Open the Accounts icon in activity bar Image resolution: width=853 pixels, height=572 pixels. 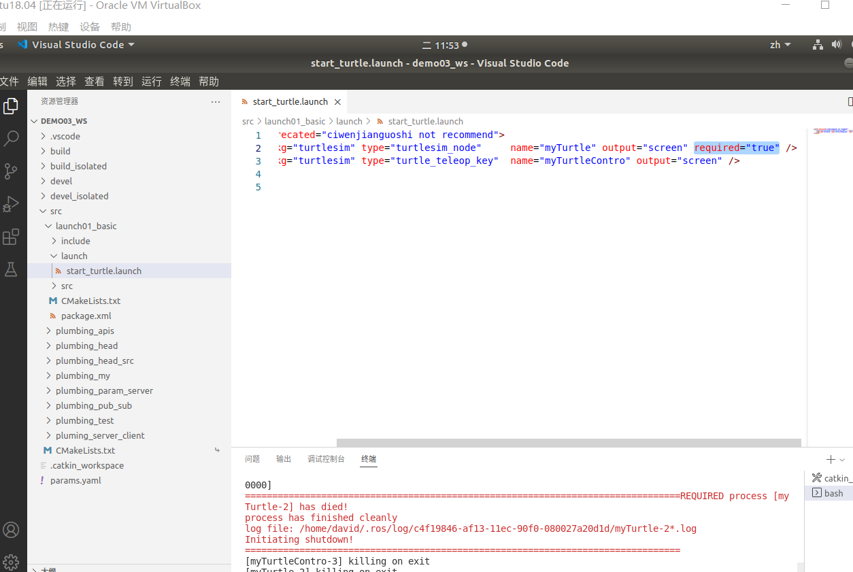tap(11, 530)
